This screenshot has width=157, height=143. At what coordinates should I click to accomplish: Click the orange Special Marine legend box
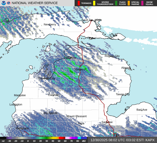[x=129, y=3]
